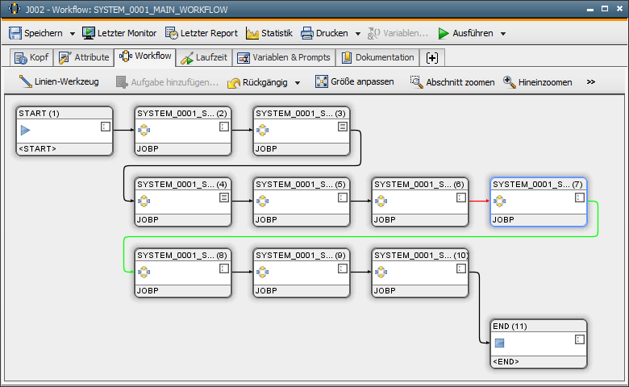The width and height of the screenshot is (629, 387).
Task: Click the JOBP label of task (6)
Action: click(x=385, y=220)
